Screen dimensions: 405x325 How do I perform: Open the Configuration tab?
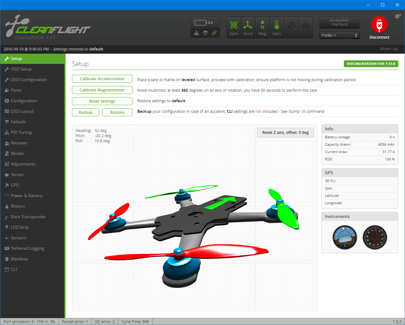(x=32, y=101)
